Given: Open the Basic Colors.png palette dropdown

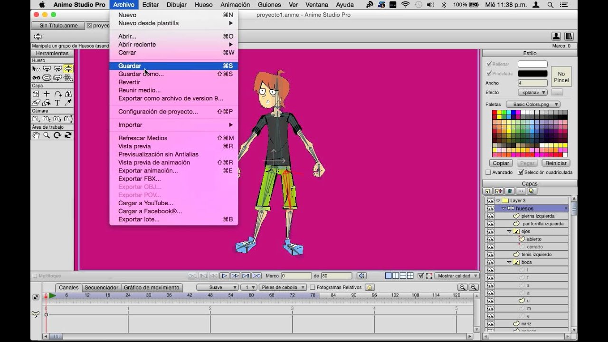Looking at the screenshot, I should pyautogui.click(x=533, y=104).
